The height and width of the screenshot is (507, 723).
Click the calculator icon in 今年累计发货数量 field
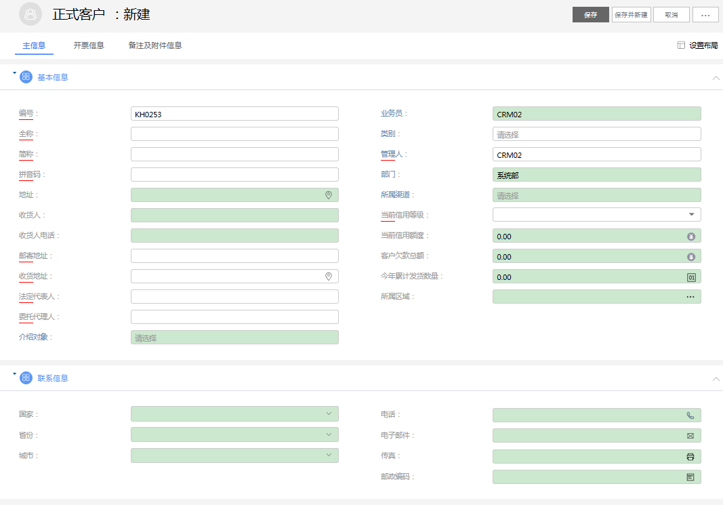691,277
